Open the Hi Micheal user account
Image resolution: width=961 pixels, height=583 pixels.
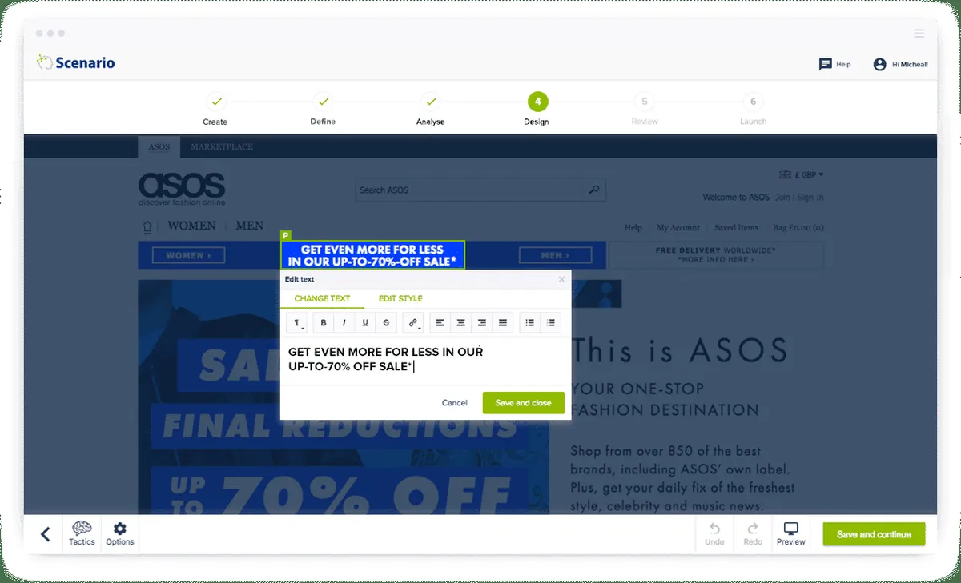point(901,64)
